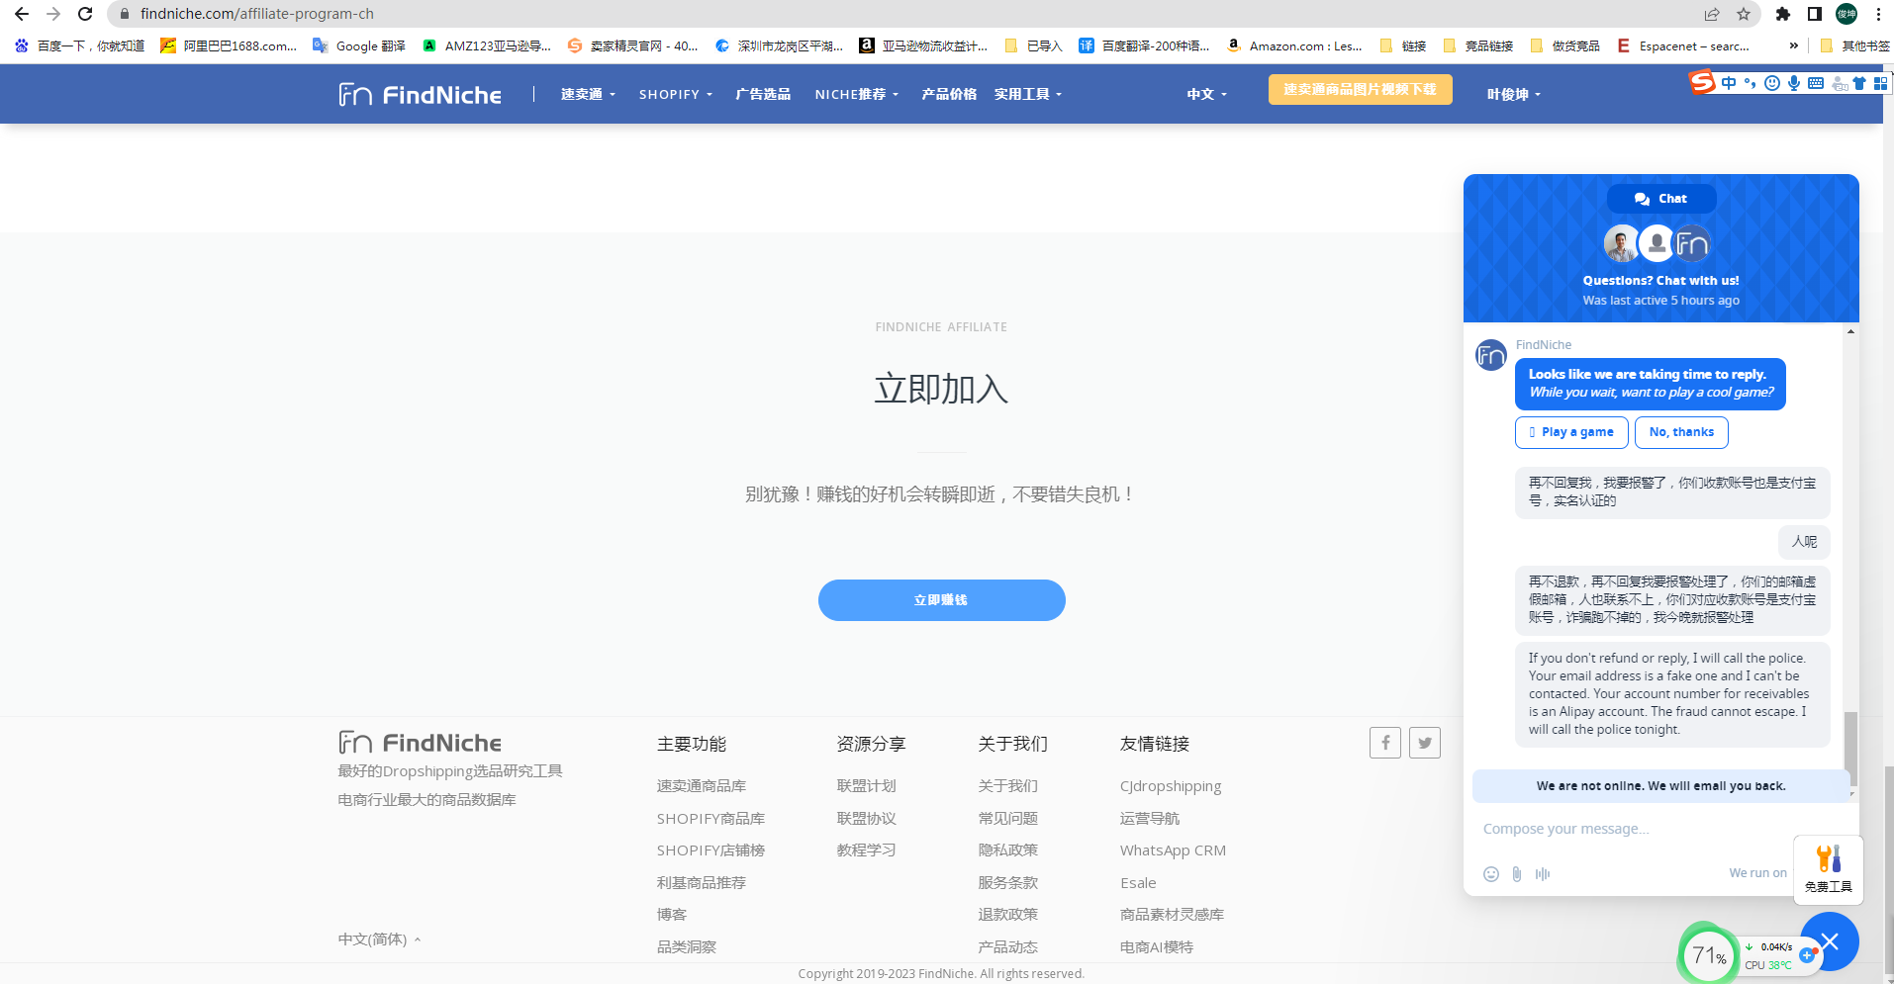
Task: Click the 速卖通商品图片视频下载 button
Action: pos(1361,89)
